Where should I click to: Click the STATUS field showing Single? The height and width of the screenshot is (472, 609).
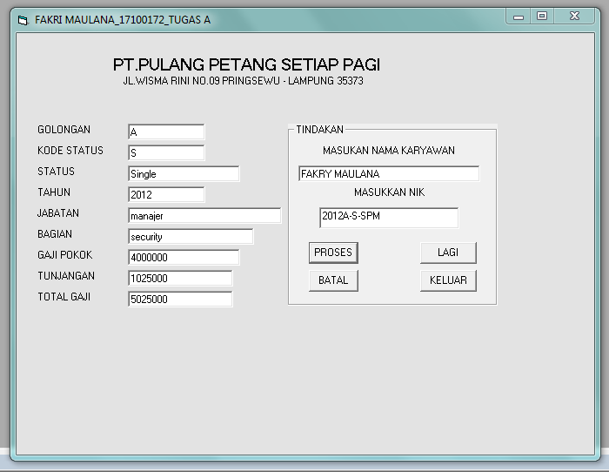(184, 173)
